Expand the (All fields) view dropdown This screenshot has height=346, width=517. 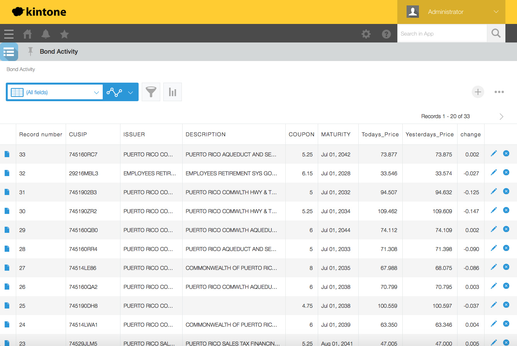96,92
